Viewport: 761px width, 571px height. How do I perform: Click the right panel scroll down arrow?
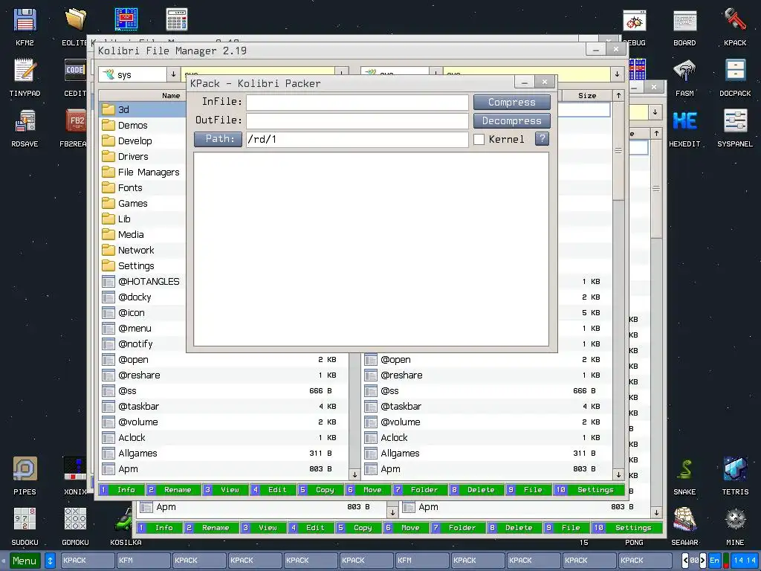[x=618, y=474]
